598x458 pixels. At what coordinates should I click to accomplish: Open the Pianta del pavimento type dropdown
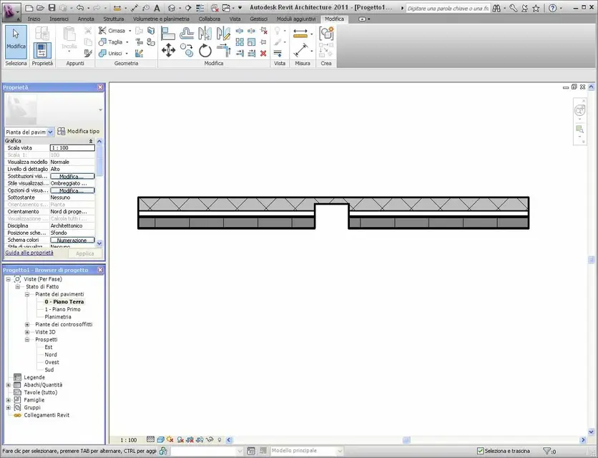click(x=50, y=132)
